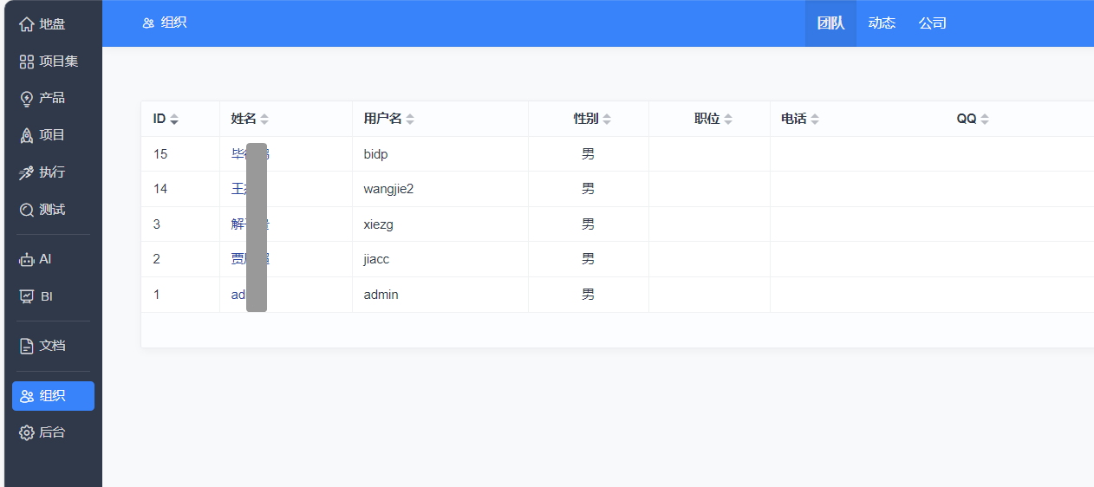Open the user name link for admin row
The width and height of the screenshot is (1094, 487).
(x=238, y=295)
